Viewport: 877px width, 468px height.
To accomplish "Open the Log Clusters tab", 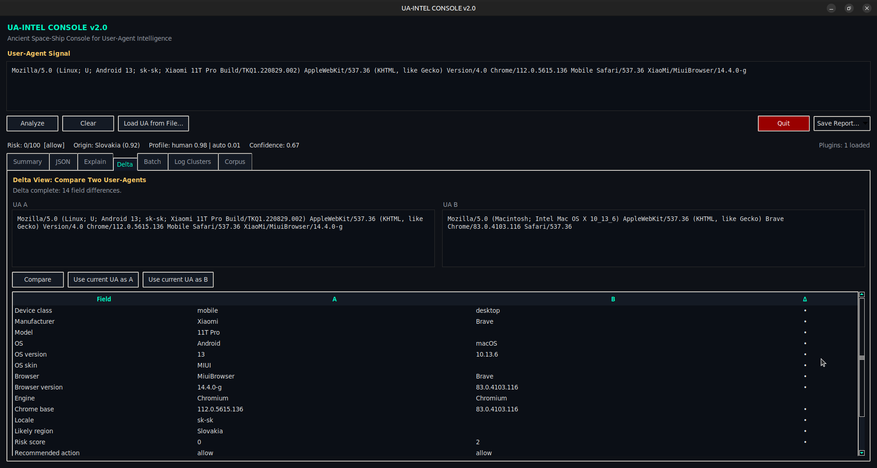I will click(x=193, y=162).
